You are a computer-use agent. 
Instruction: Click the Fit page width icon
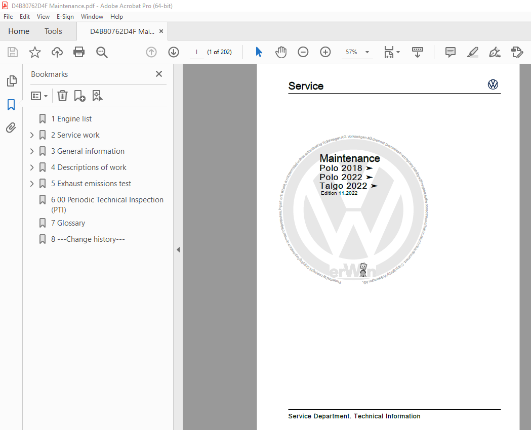(389, 52)
